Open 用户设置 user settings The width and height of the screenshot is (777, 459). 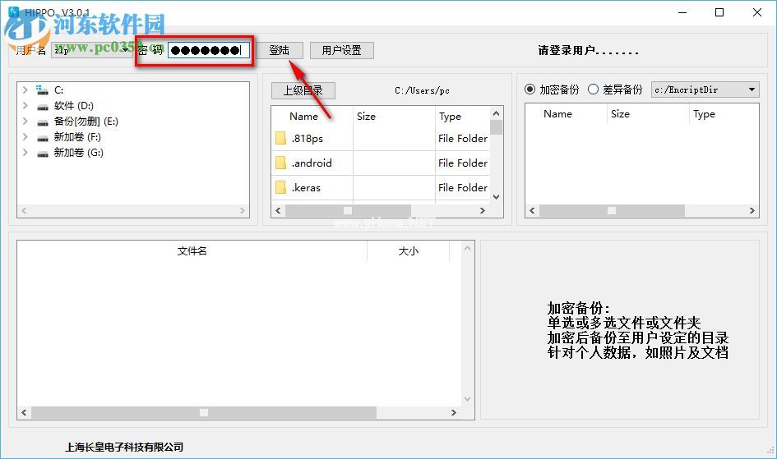(x=341, y=50)
